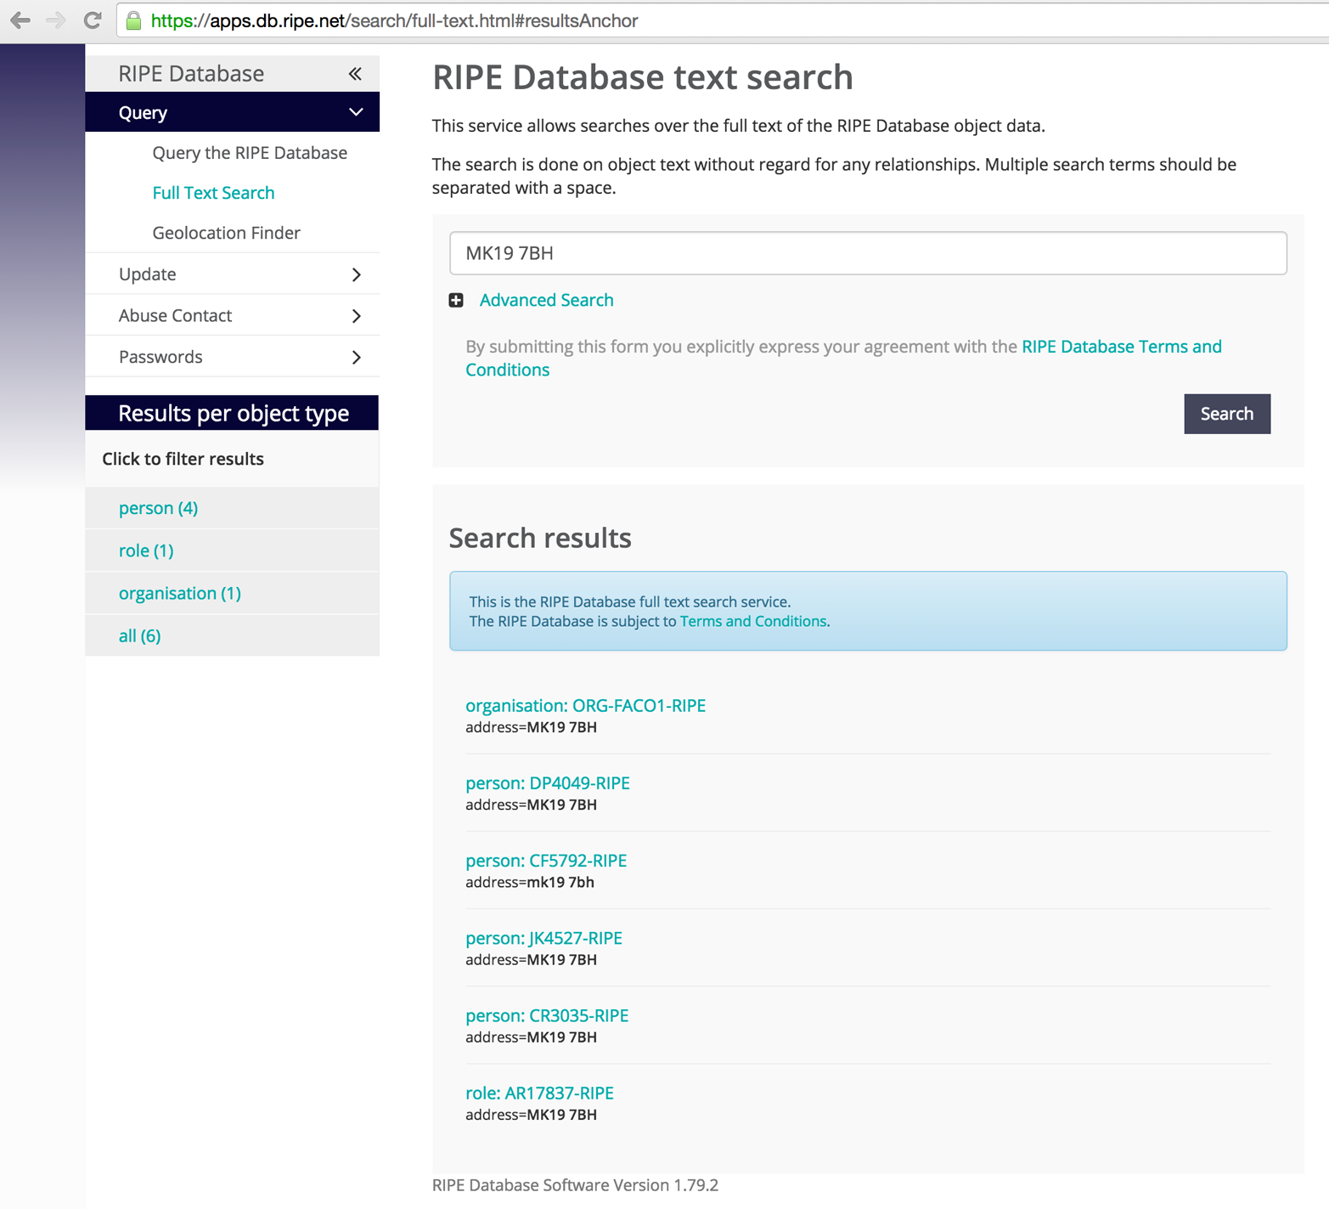Click the forward navigation arrow
1329x1209 pixels.
point(54,20)
